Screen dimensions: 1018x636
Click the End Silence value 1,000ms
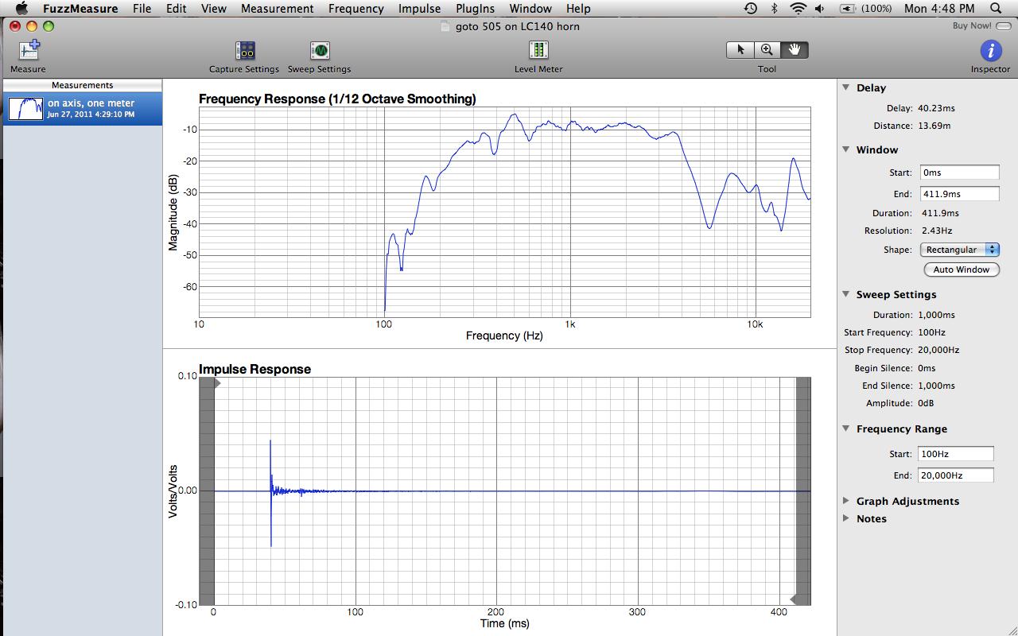[937, 386]
